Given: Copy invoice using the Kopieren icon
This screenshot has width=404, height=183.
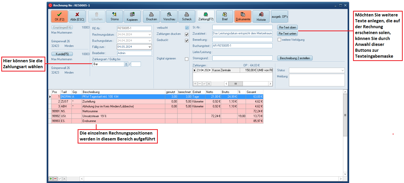Looking at the screenshot, I should coord(132,16).
